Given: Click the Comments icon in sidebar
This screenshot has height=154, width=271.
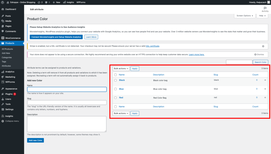Looking at the screenshot, I should 3,31.
